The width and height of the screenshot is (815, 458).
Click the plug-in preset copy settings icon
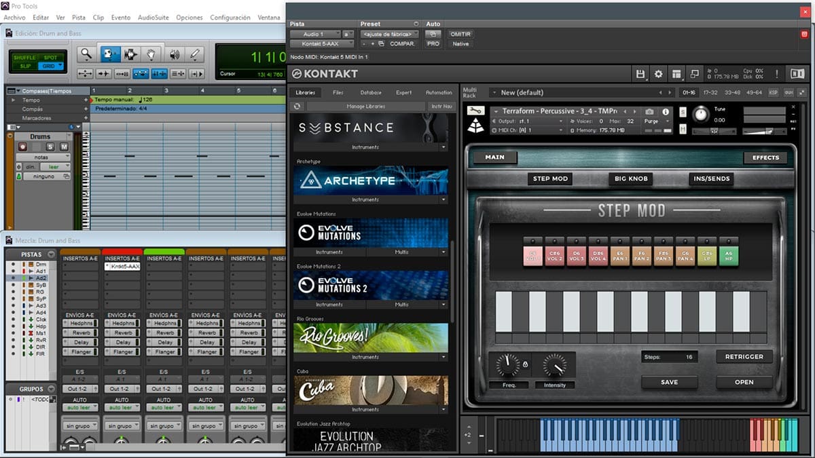(382, 43)
